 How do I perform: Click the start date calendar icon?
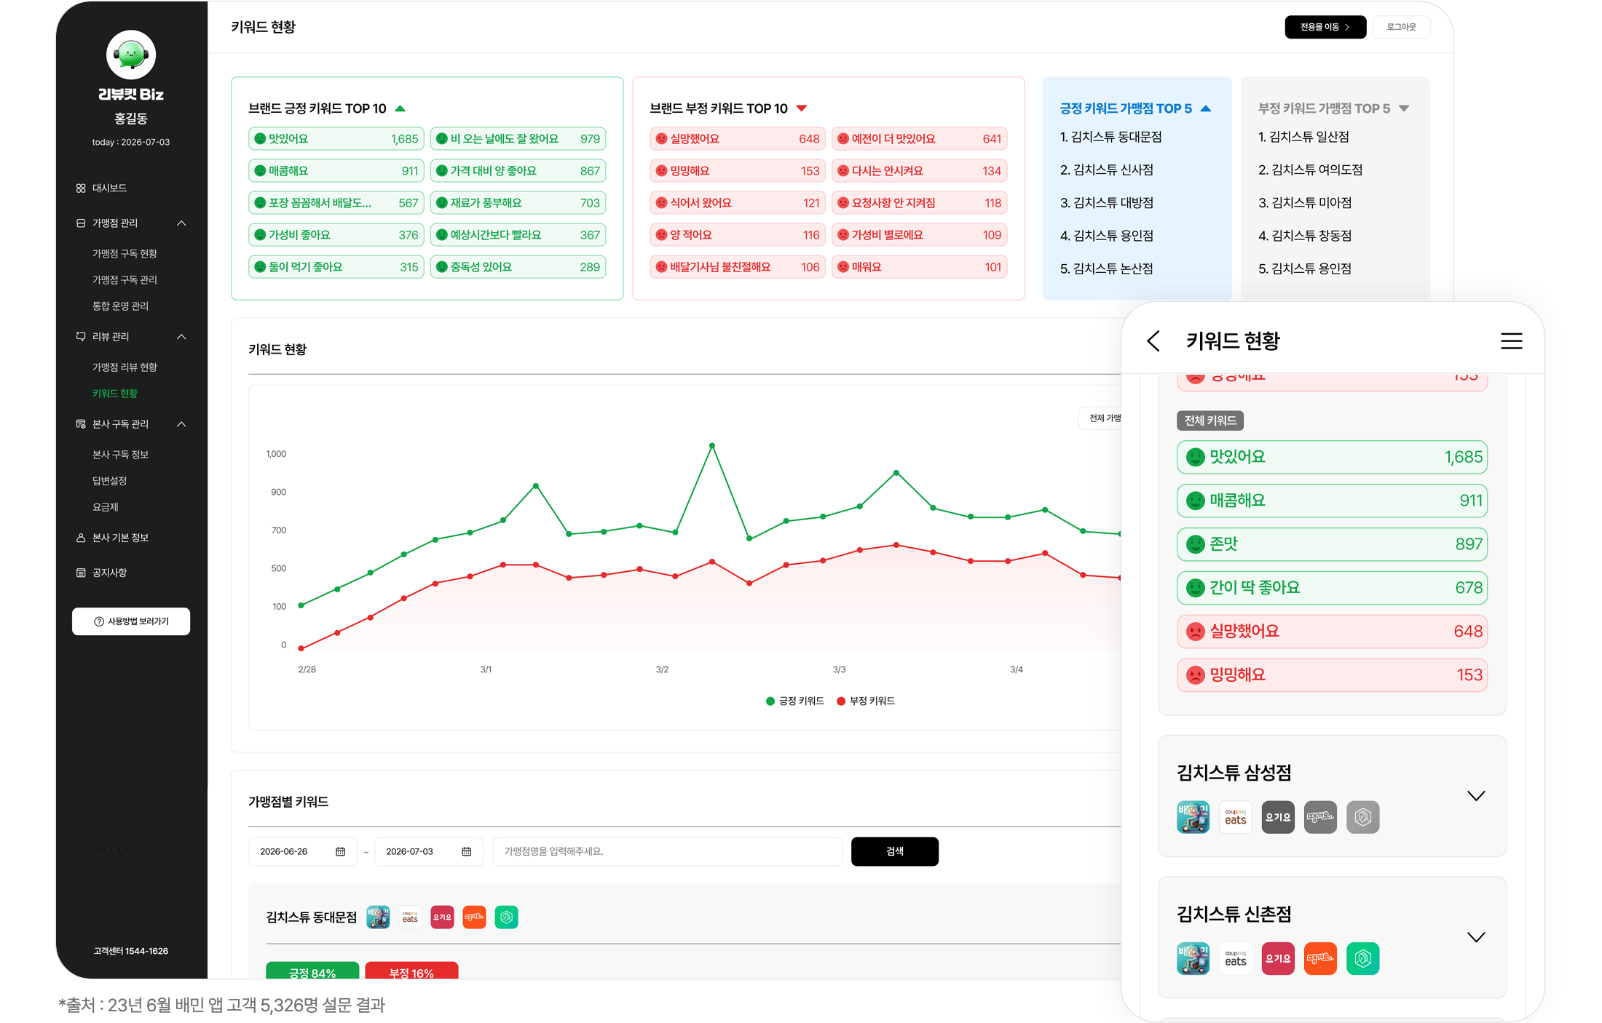pyautogui.click(x=340, y=851)
